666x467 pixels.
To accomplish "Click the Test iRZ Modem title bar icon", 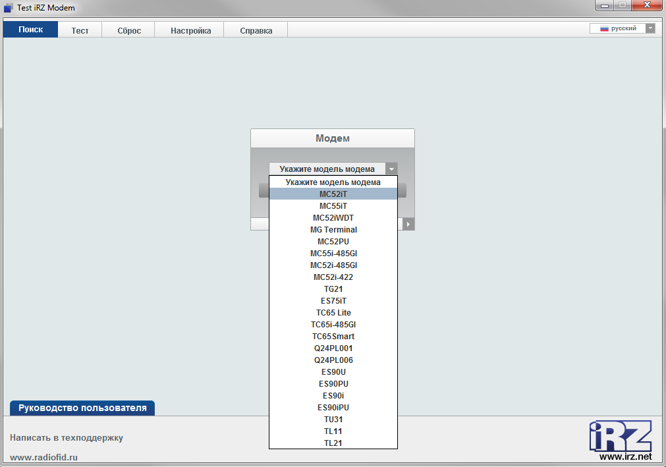I will coord(8,8).
